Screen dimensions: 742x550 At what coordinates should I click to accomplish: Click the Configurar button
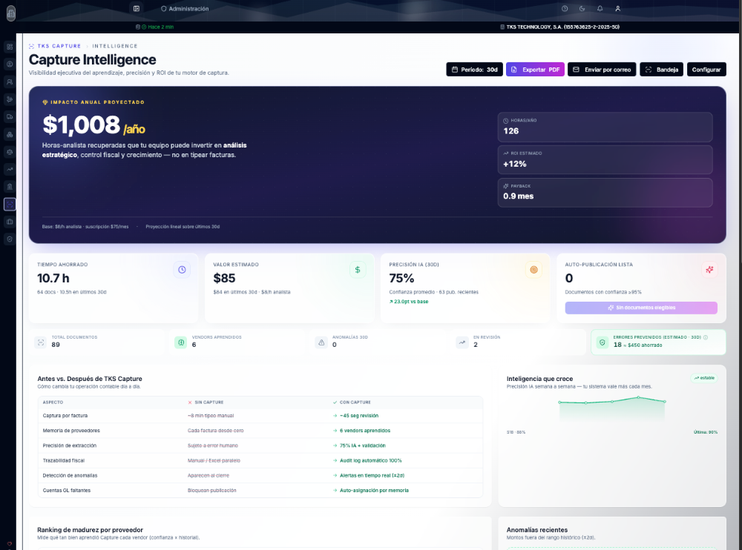tap(706, 70)
